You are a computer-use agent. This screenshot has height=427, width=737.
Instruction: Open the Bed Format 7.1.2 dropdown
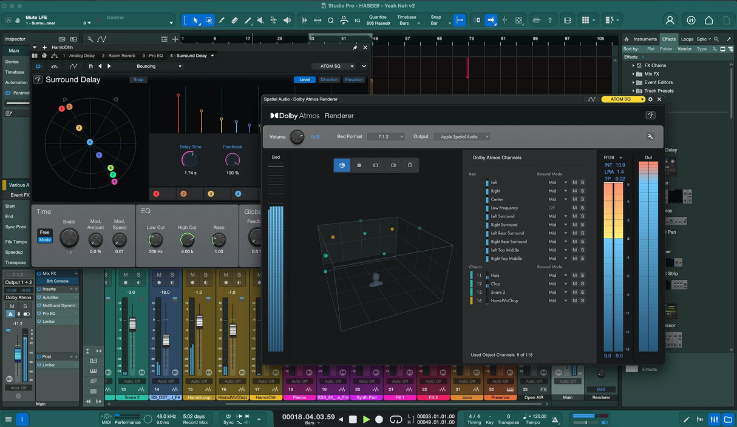tap(385, 137)
